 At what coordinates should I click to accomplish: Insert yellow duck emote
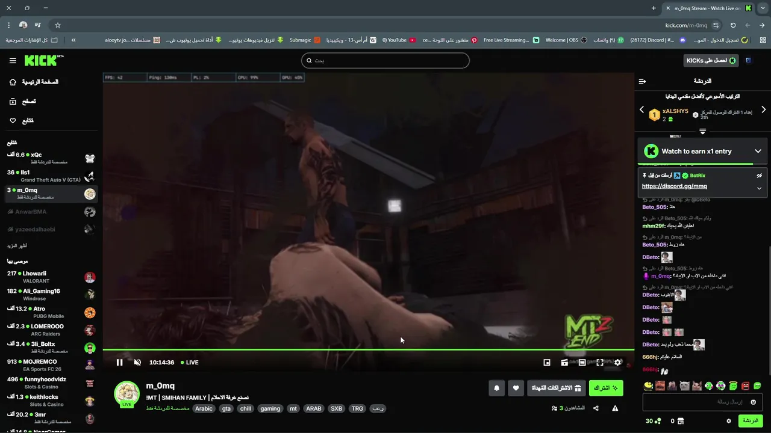648,386
